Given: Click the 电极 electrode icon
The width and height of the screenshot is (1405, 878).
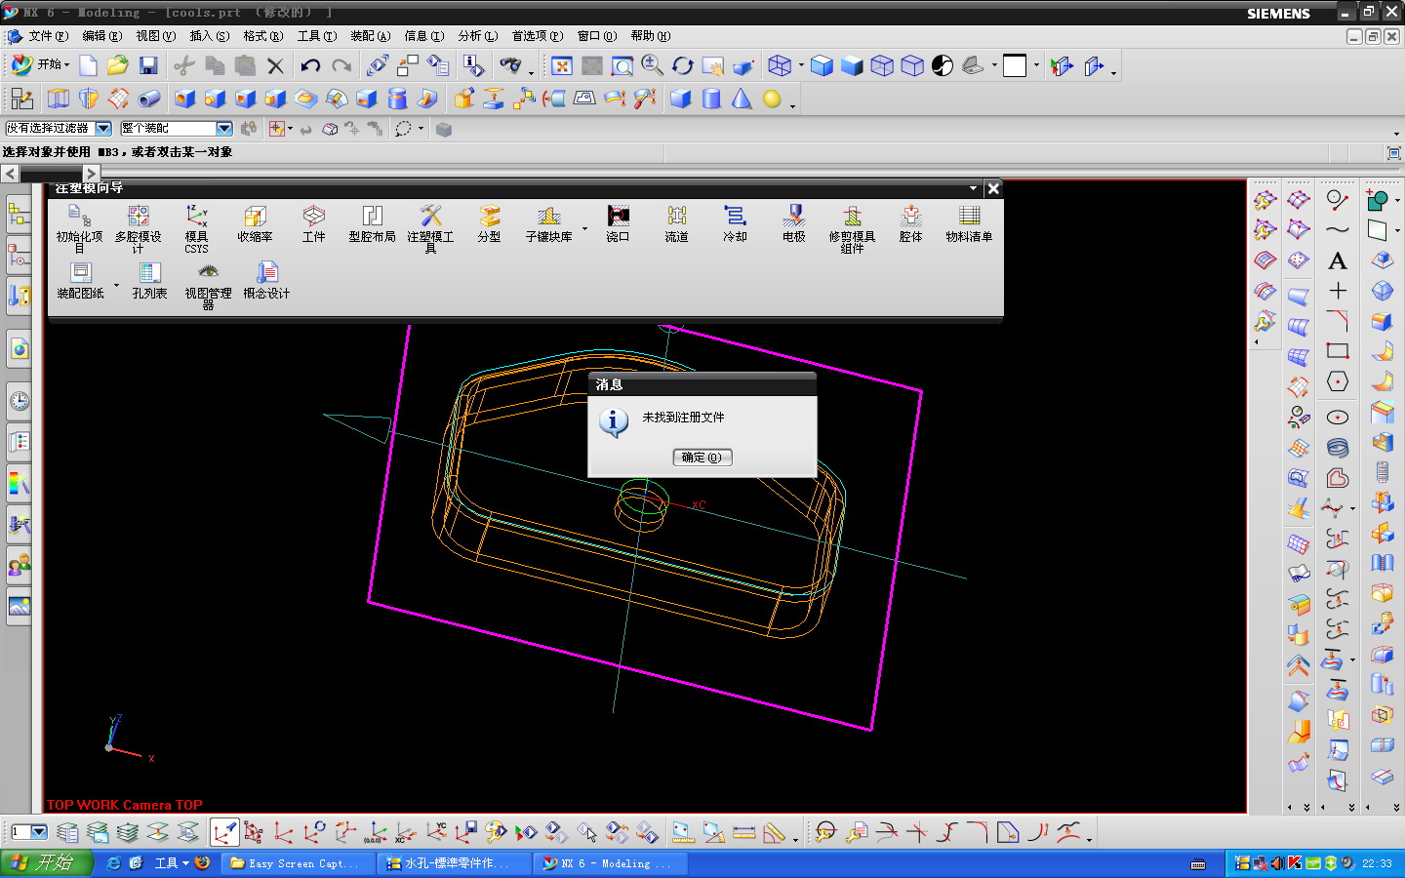Looking at the screenshot, I should click(793, 217).
